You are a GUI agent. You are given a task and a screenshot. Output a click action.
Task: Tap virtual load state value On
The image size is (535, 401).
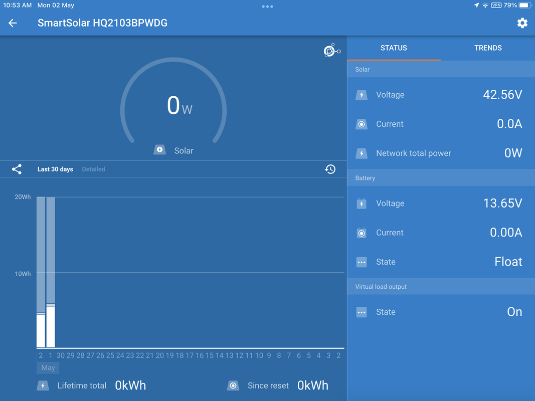point(514,312)
